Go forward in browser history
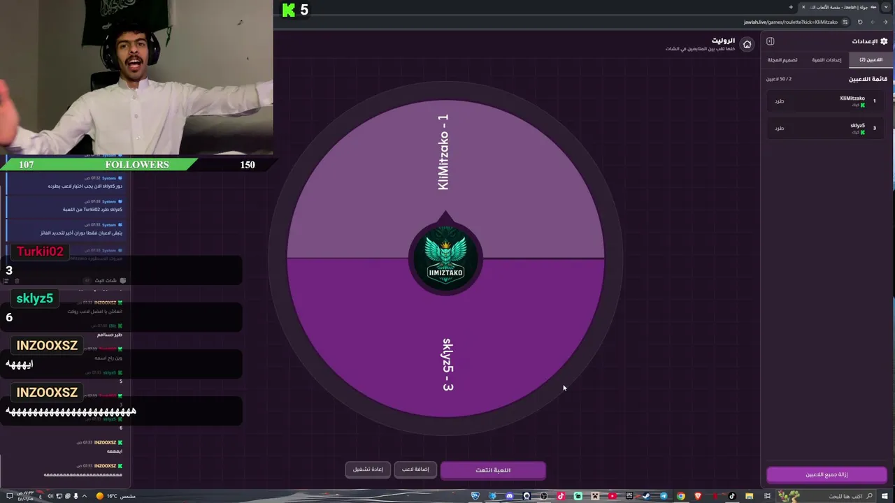 pos(873,22)
